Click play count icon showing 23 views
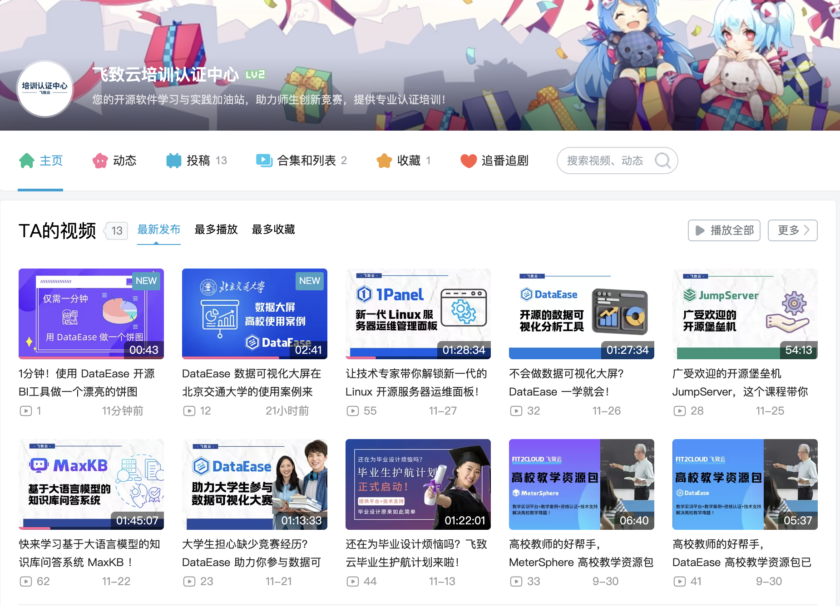Image resolution: width=840 pixels, height=606 pixels. pos(189,582)
